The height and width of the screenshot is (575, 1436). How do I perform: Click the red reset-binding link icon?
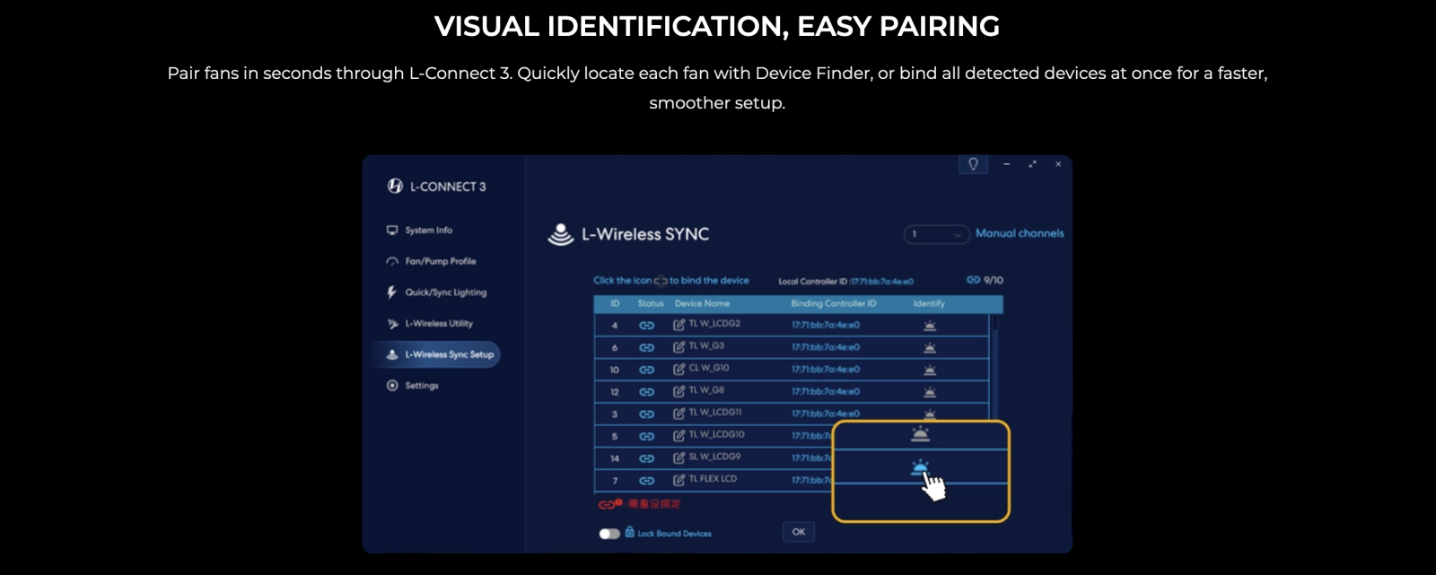pos(609,504)
